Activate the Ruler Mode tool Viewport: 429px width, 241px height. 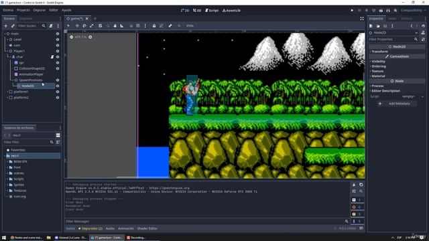(122, 25)
